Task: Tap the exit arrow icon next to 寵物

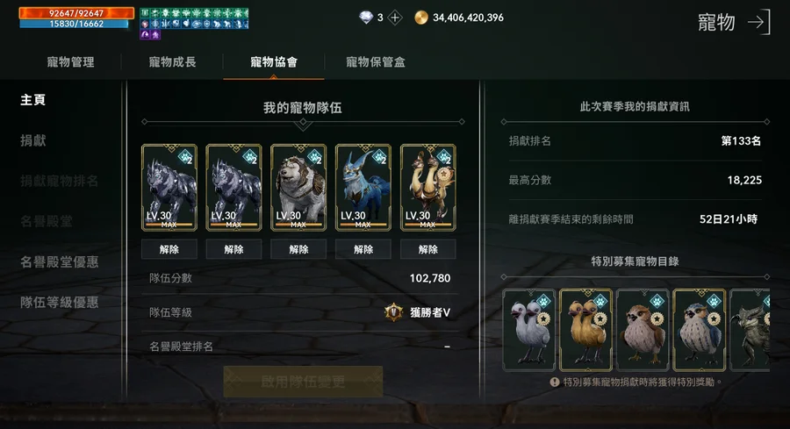Action: [x=758, y=22]
